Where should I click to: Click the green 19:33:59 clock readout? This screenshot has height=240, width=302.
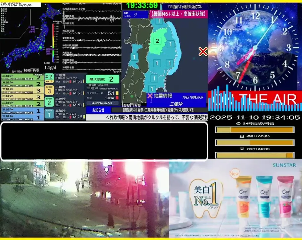142,5
